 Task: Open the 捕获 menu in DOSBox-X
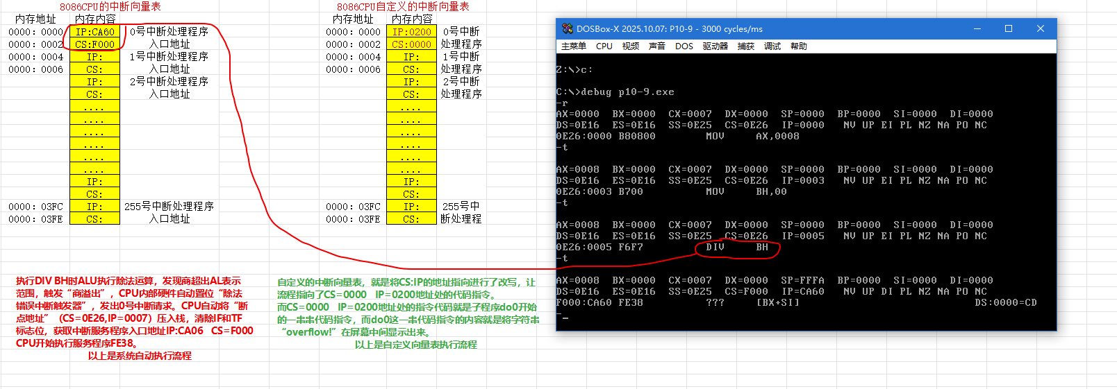(746, 46)
